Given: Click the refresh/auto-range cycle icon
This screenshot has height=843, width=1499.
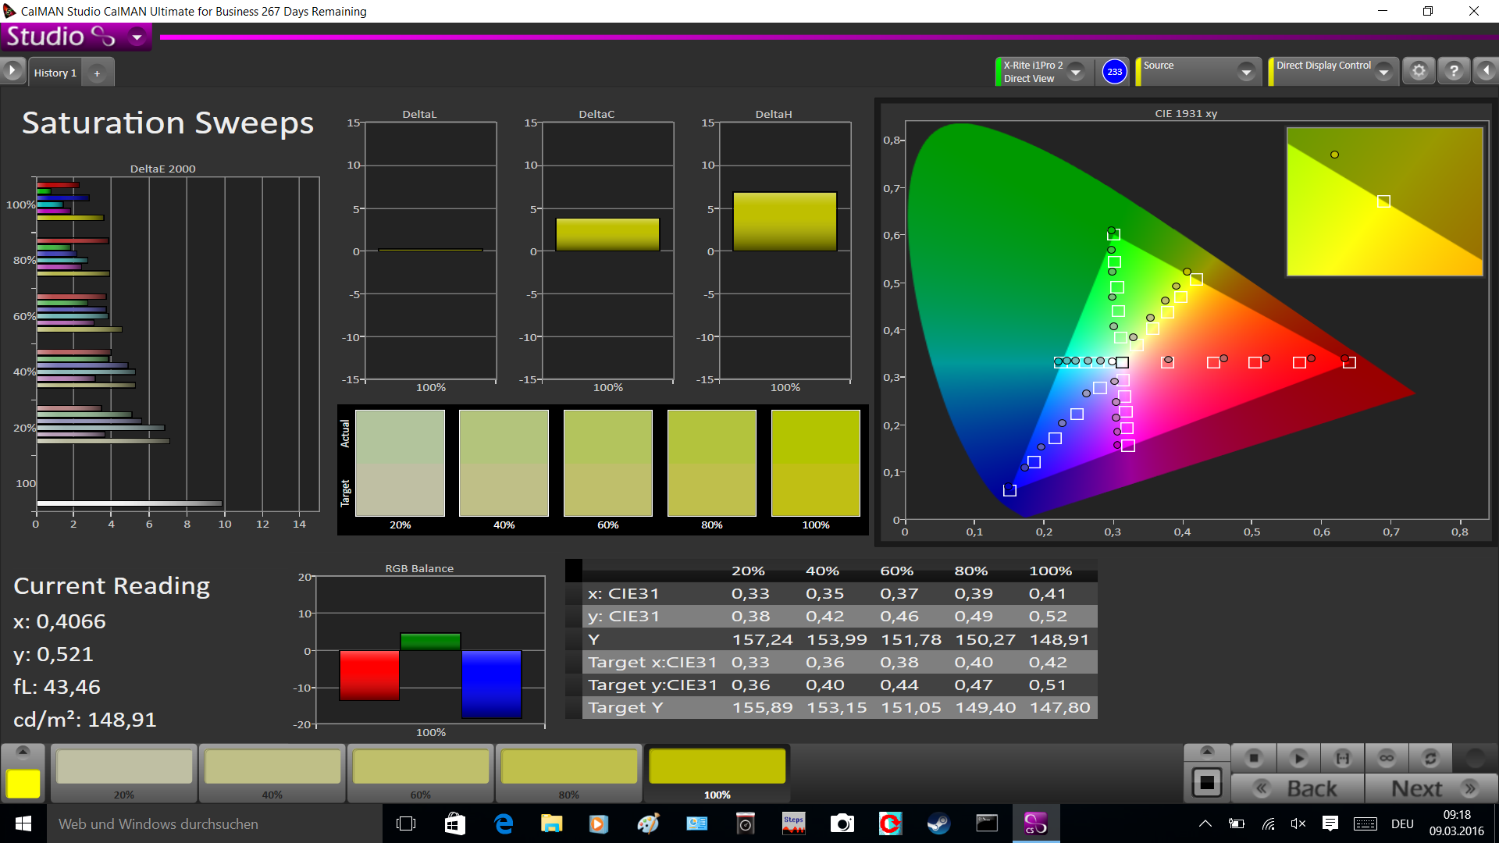Looking at the screenshot, I should (1430, 758).
